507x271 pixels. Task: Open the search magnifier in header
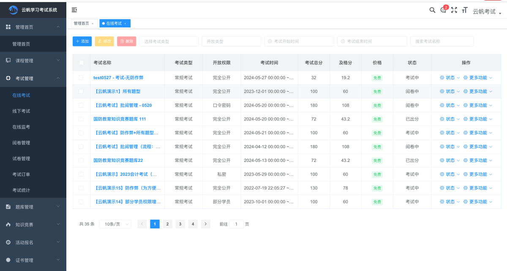(432, 10)
